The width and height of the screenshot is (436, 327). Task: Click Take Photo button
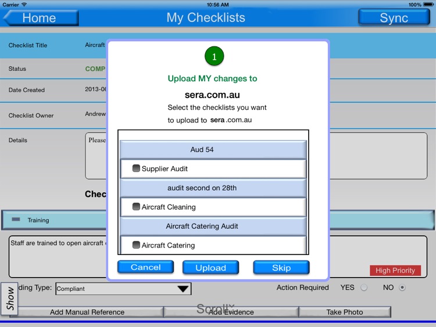point(345,312)
